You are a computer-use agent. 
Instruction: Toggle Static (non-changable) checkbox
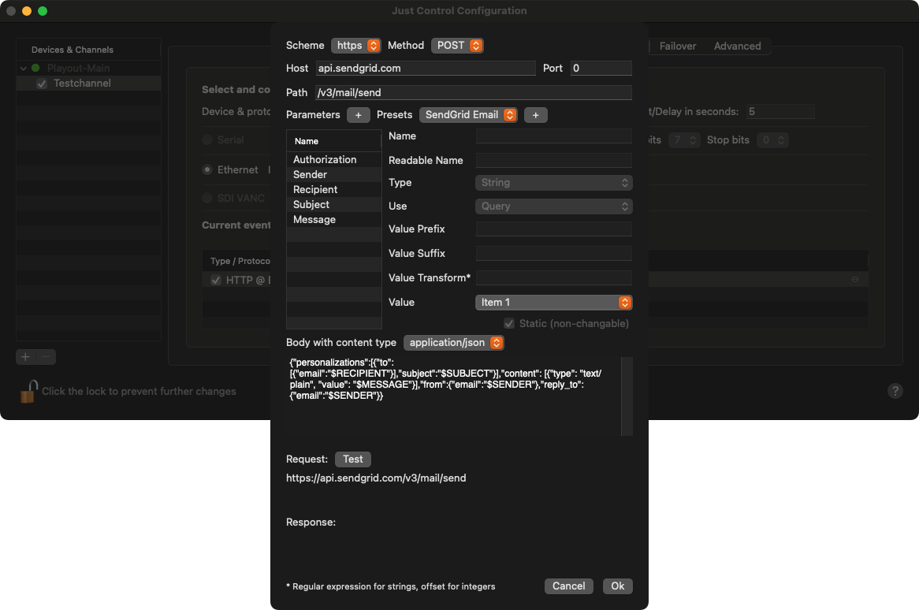point(508,323)
